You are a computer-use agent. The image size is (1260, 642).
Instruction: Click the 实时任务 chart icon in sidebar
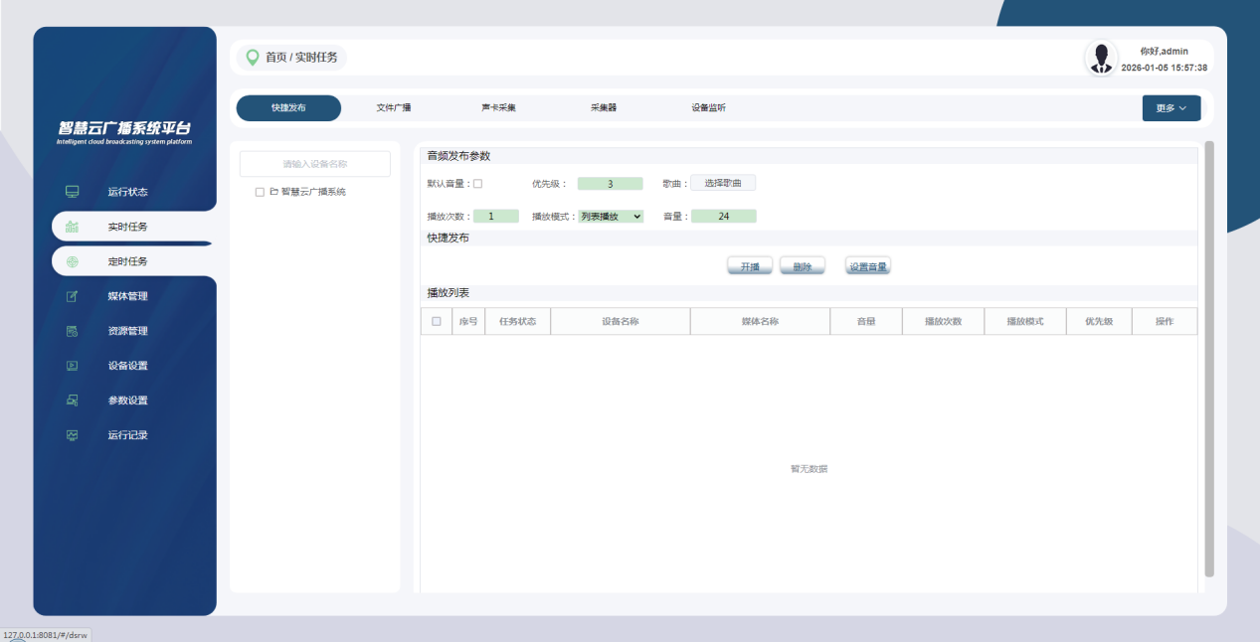point(72,227)
